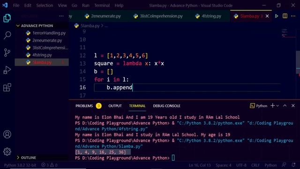Viewport: 300px width, 169px height.
Task: Open 2eneumerate.py in the explorer
Action: (x=42, y=40)
